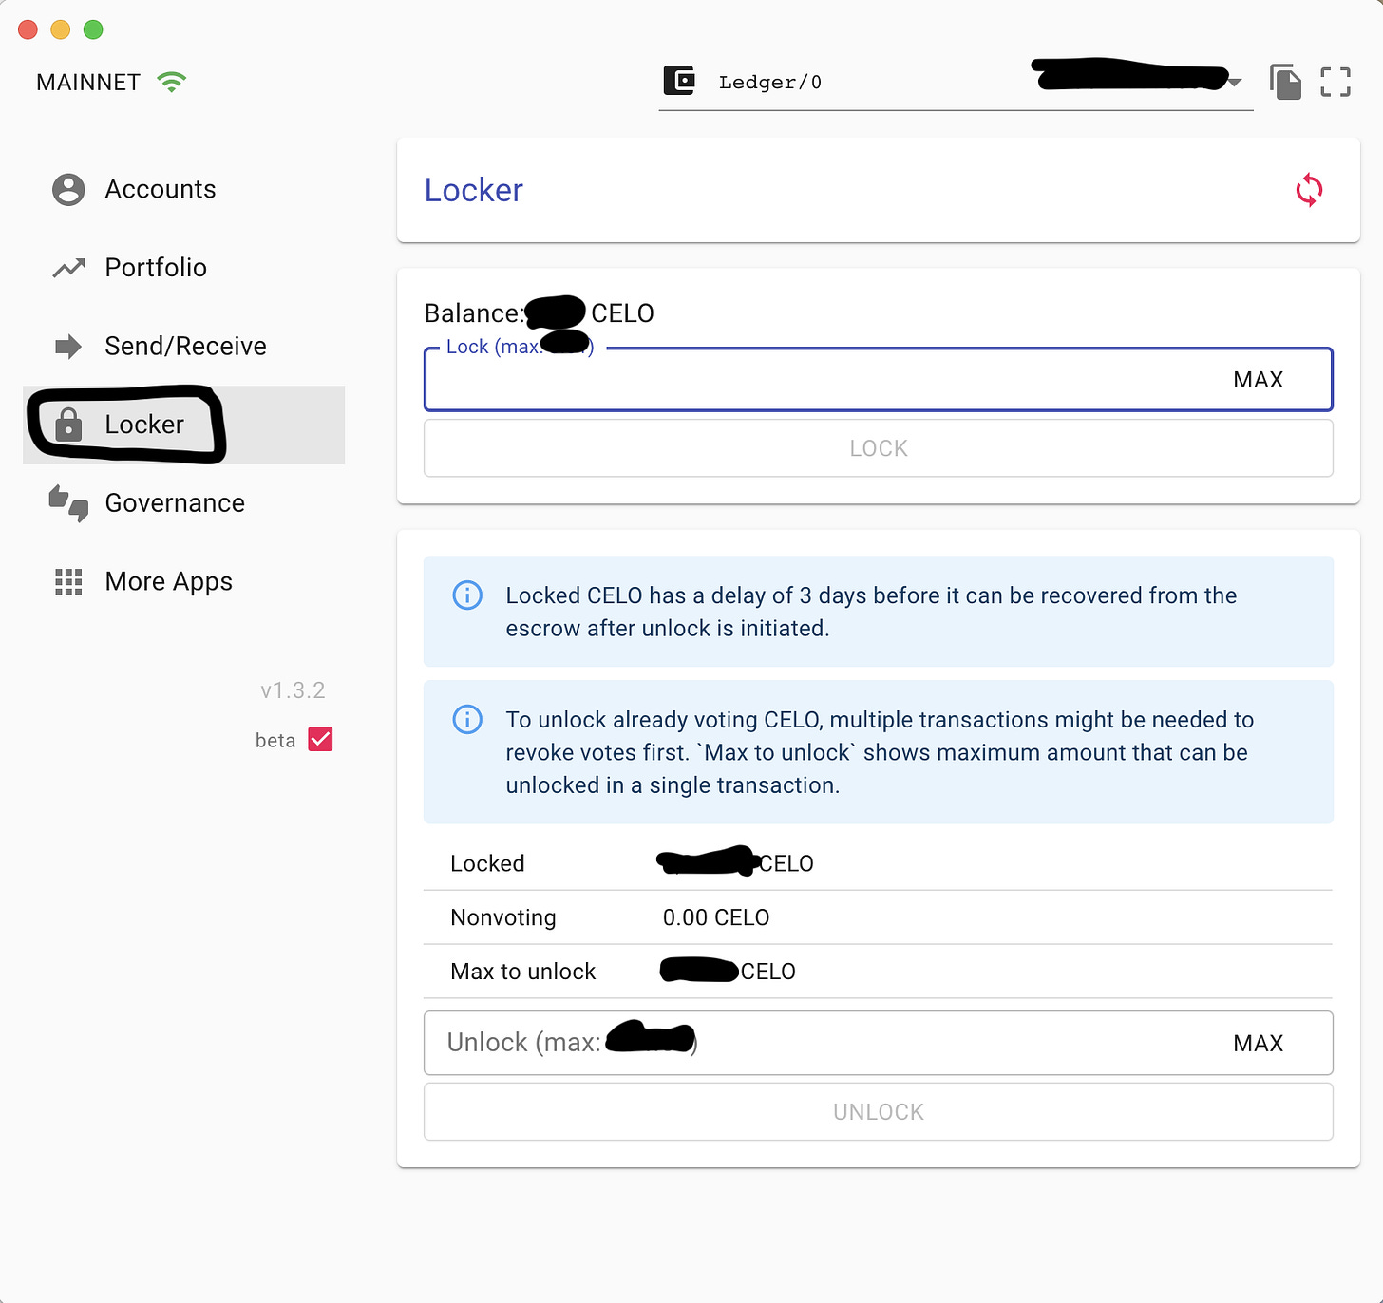
Task: Toggle the beta checkbox
Action: (321, 740)
